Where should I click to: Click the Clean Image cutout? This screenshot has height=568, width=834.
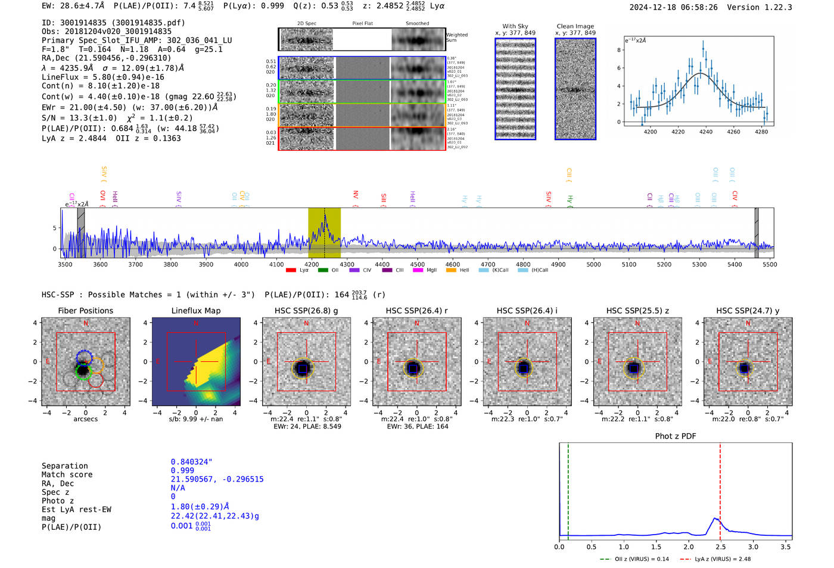click(x=575, y=89)
